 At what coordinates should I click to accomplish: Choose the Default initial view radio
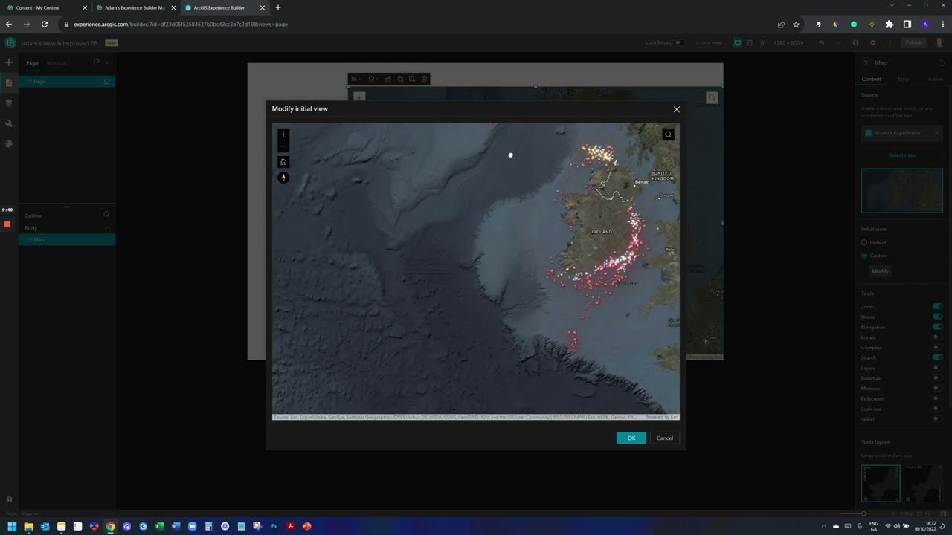coord(864,242)
